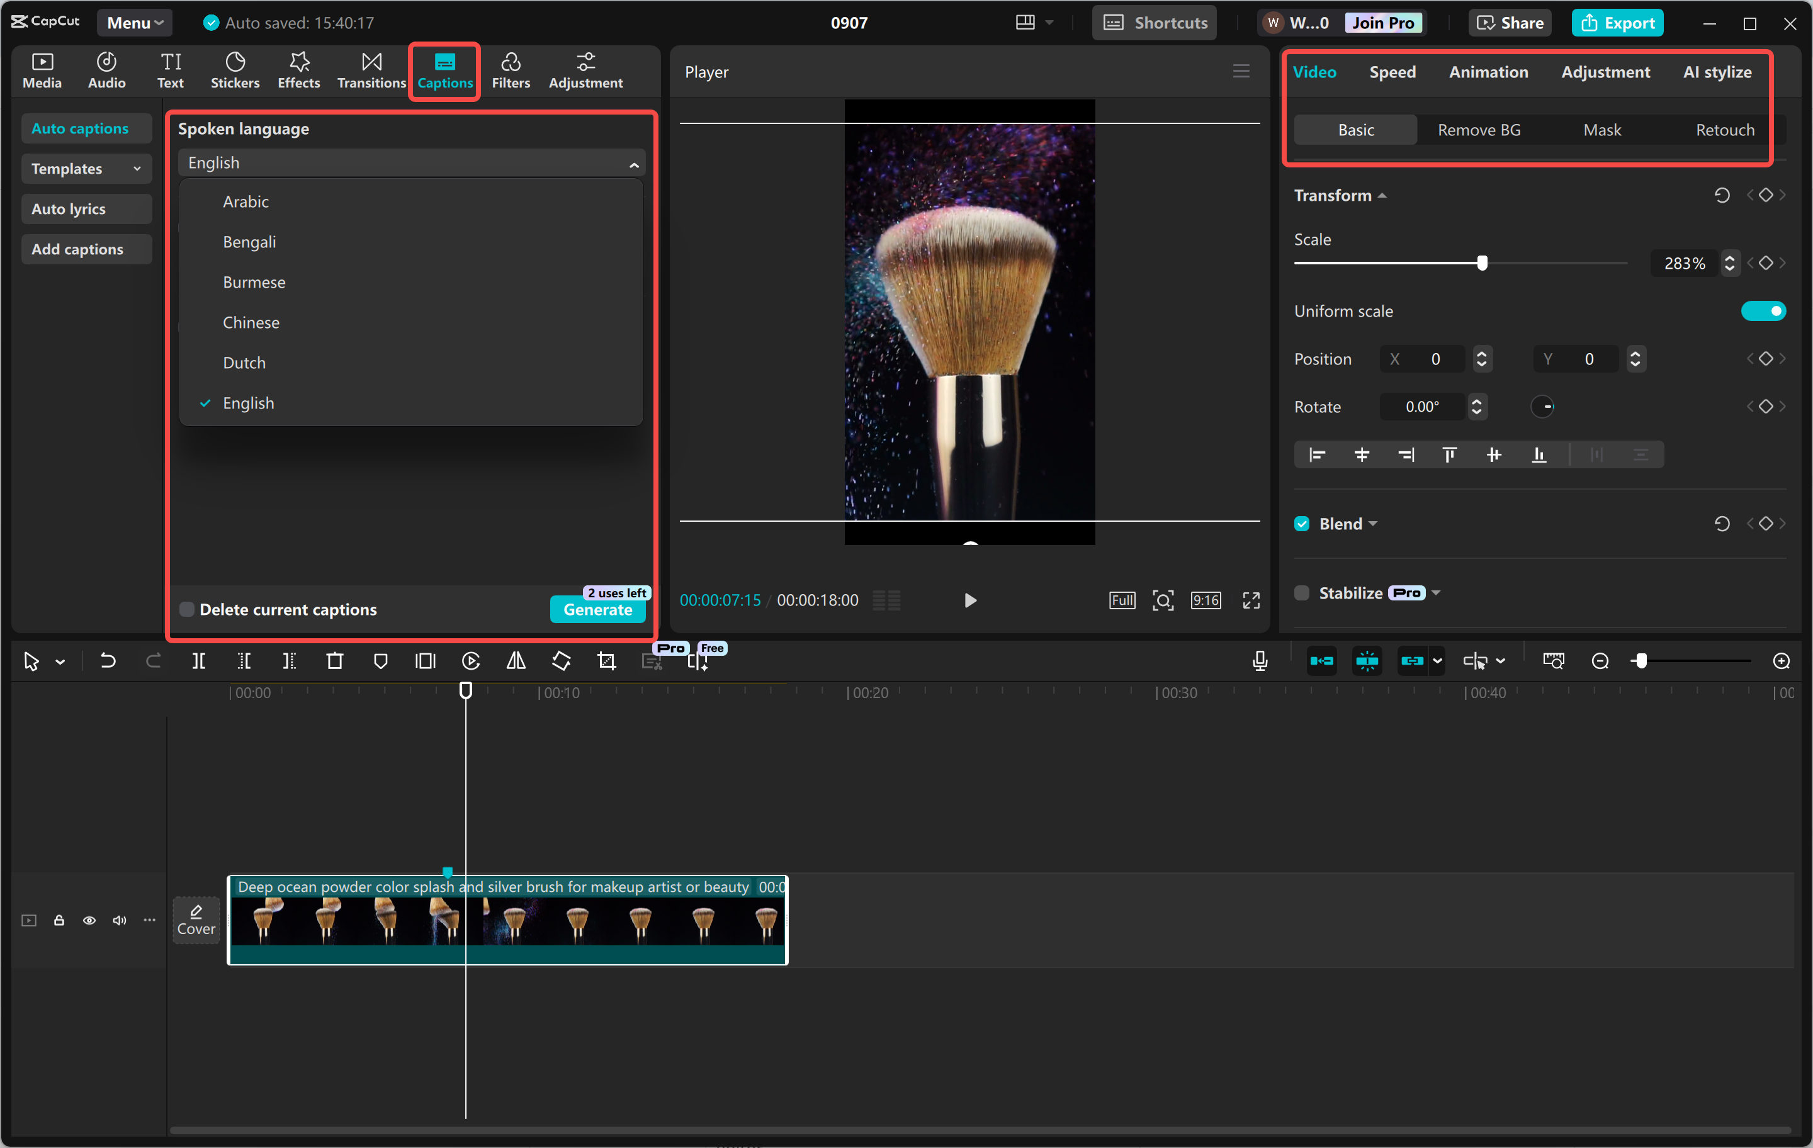Click the zoom out timeline magnifier
The width and height of the screenshot is (1813, 1148).
coord(1600,661)
